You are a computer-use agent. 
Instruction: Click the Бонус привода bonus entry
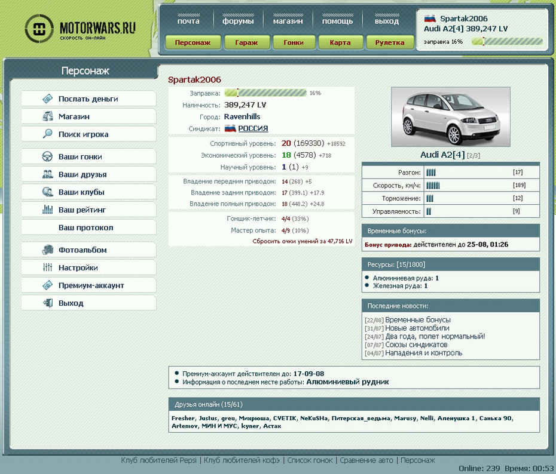[436, 244]
